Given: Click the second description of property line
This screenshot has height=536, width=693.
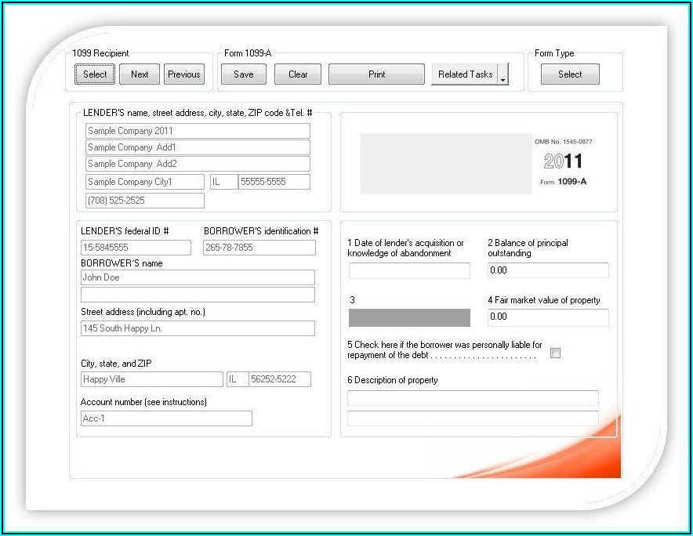Looking at the screenshot, I should 473,418.
